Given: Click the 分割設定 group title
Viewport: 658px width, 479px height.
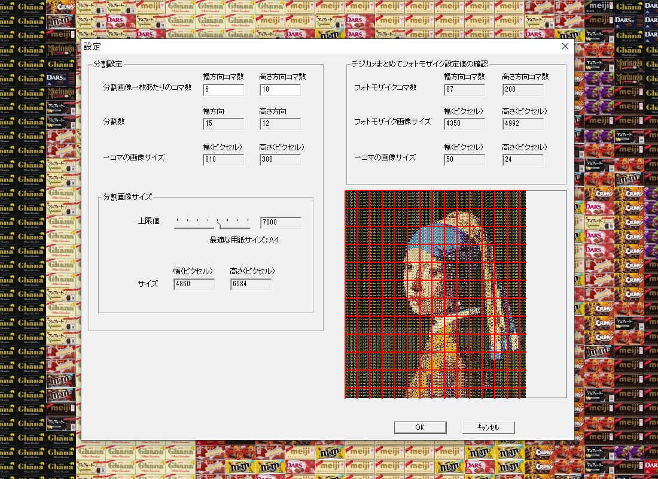Looking at the screenshot, I should point(108,64).
